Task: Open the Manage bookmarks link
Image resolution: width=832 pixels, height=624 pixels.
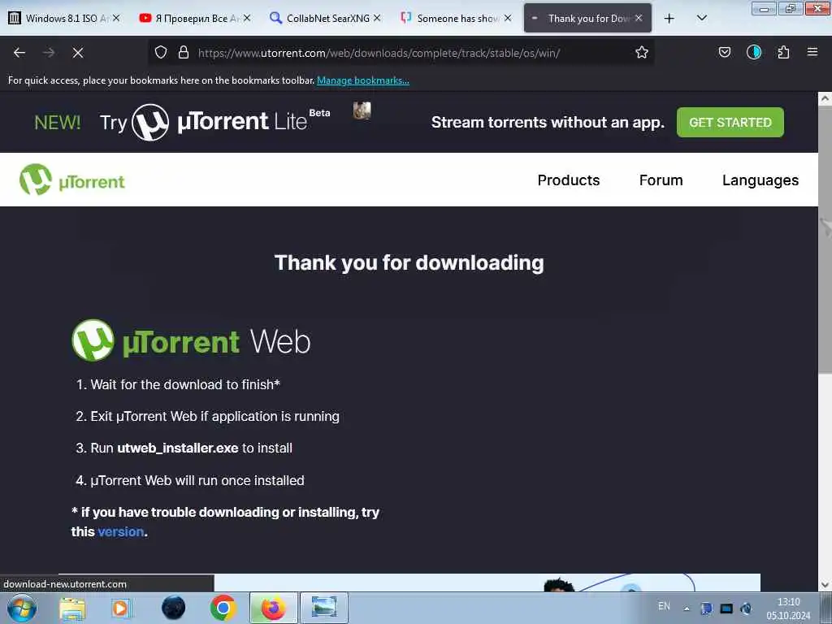Action: pyautogui.click(x=363, y=80)
